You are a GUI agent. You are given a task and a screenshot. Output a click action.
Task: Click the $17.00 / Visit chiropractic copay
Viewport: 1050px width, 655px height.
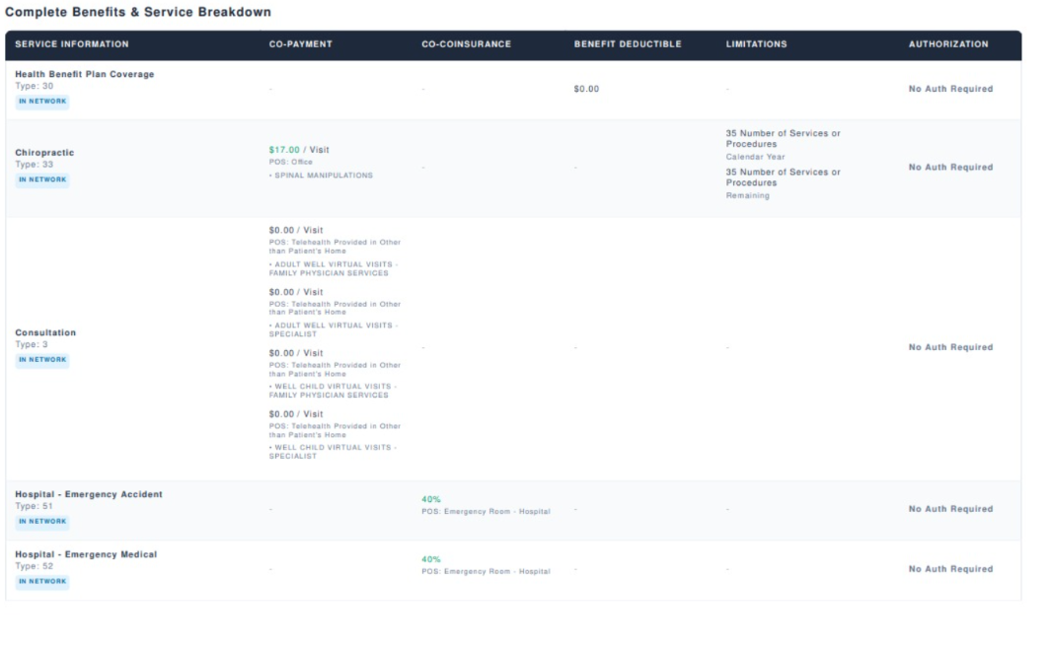(x=299, y=150)
